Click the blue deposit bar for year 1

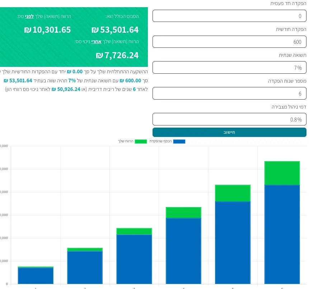point(36,276)
